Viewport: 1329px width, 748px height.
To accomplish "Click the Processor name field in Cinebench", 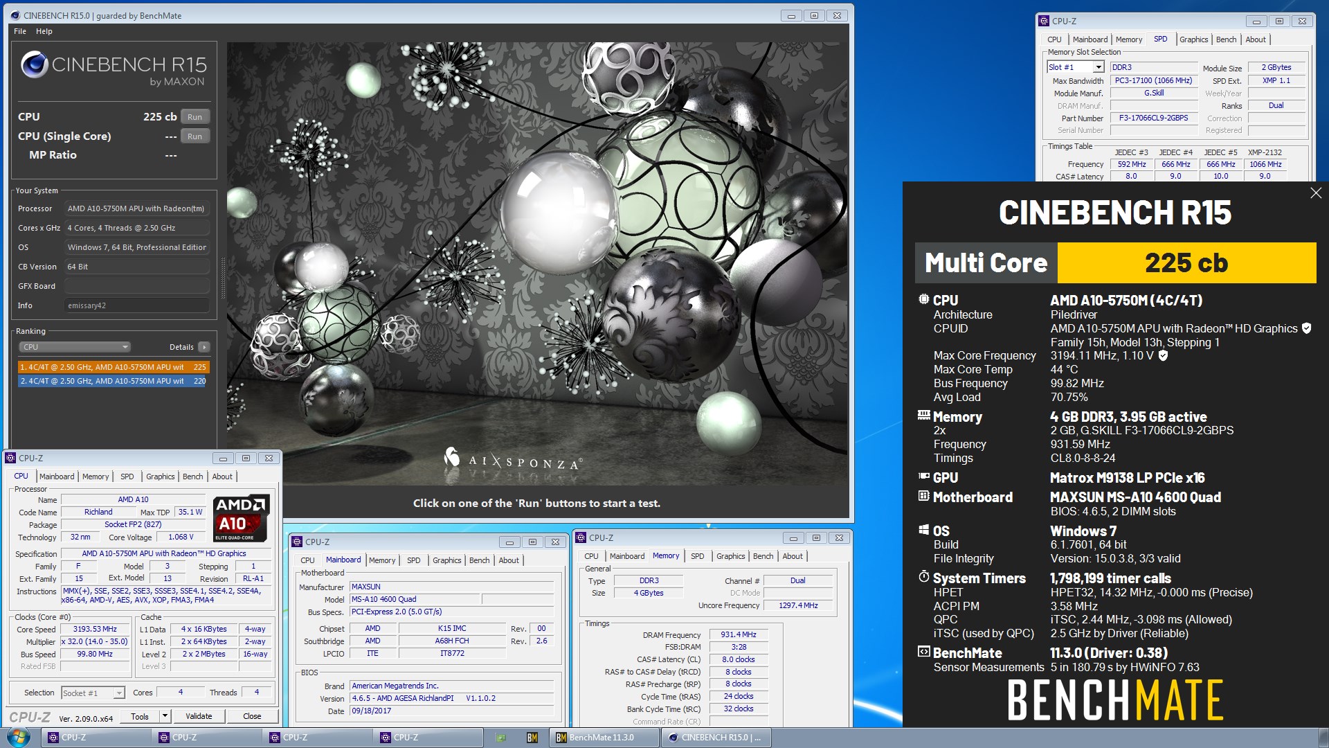I will [137, 208].
